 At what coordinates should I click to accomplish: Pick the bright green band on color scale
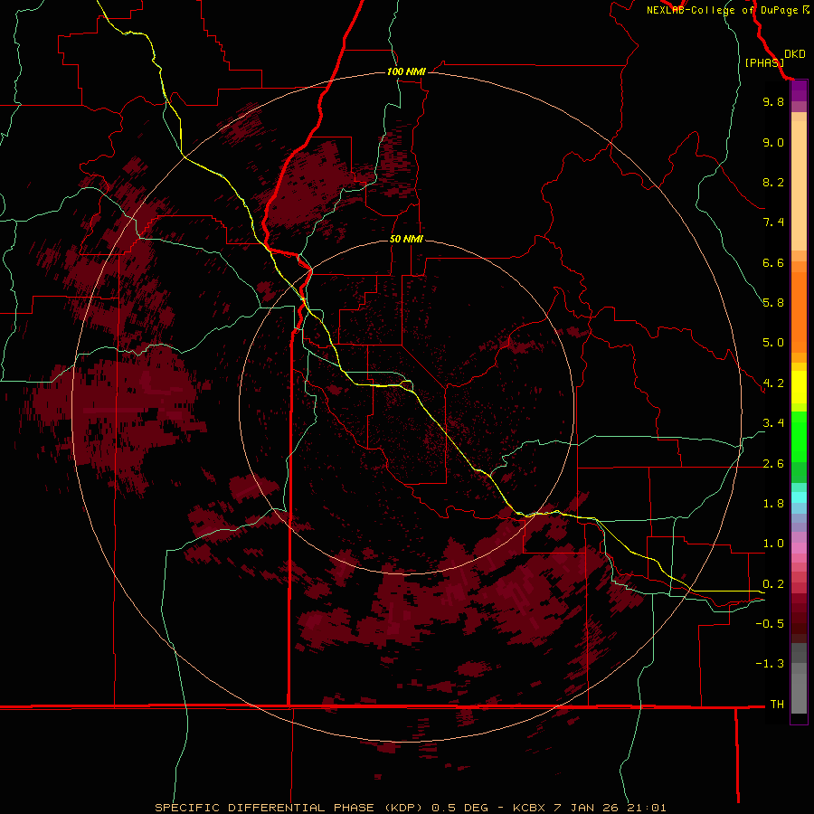(x=799, y=437)
